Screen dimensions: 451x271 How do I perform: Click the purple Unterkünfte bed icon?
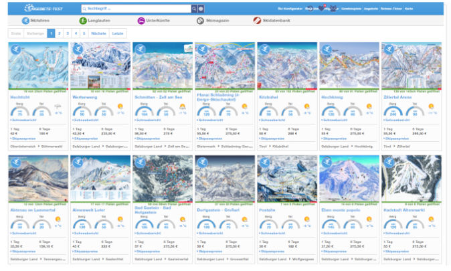tap(141, 21)
